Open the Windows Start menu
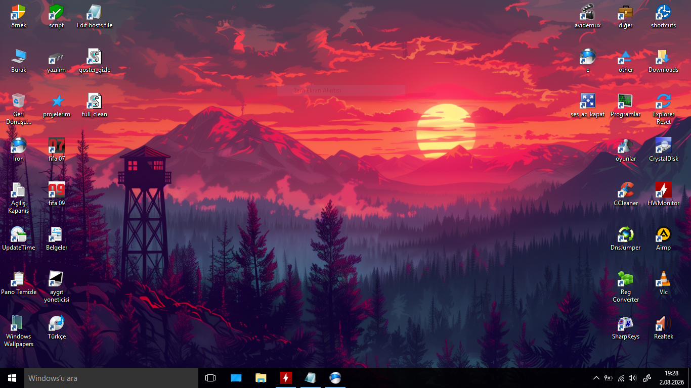This screenshot has width=691, height=388. pos(12,378)
